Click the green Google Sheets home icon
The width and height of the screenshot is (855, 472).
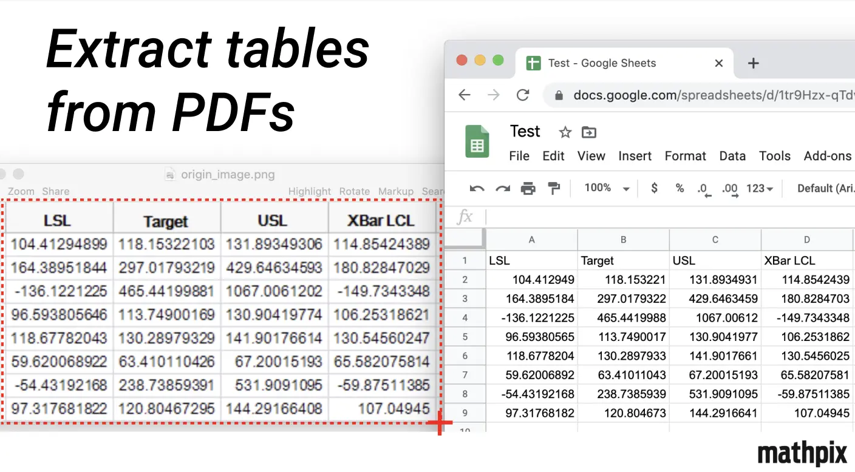[477, 141]
